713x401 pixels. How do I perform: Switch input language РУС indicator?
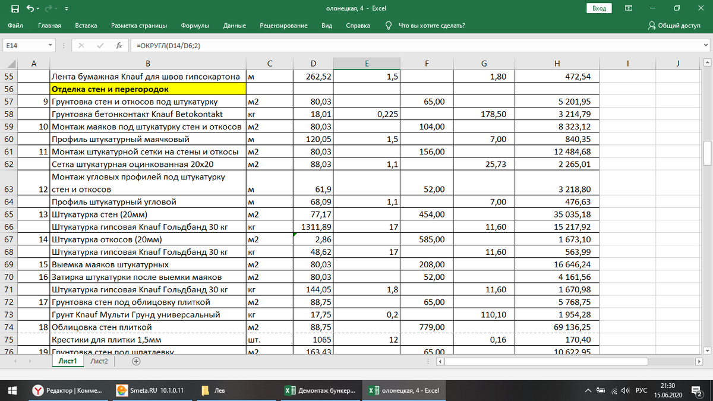pos(642,390)
